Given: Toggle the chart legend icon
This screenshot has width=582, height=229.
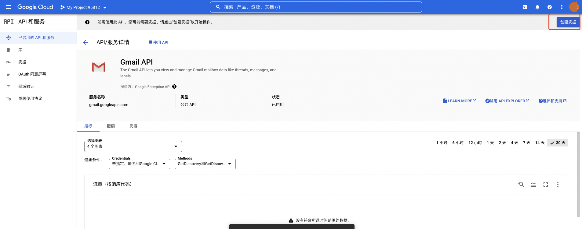Looking at the screenshot, I should pos(533,185).
